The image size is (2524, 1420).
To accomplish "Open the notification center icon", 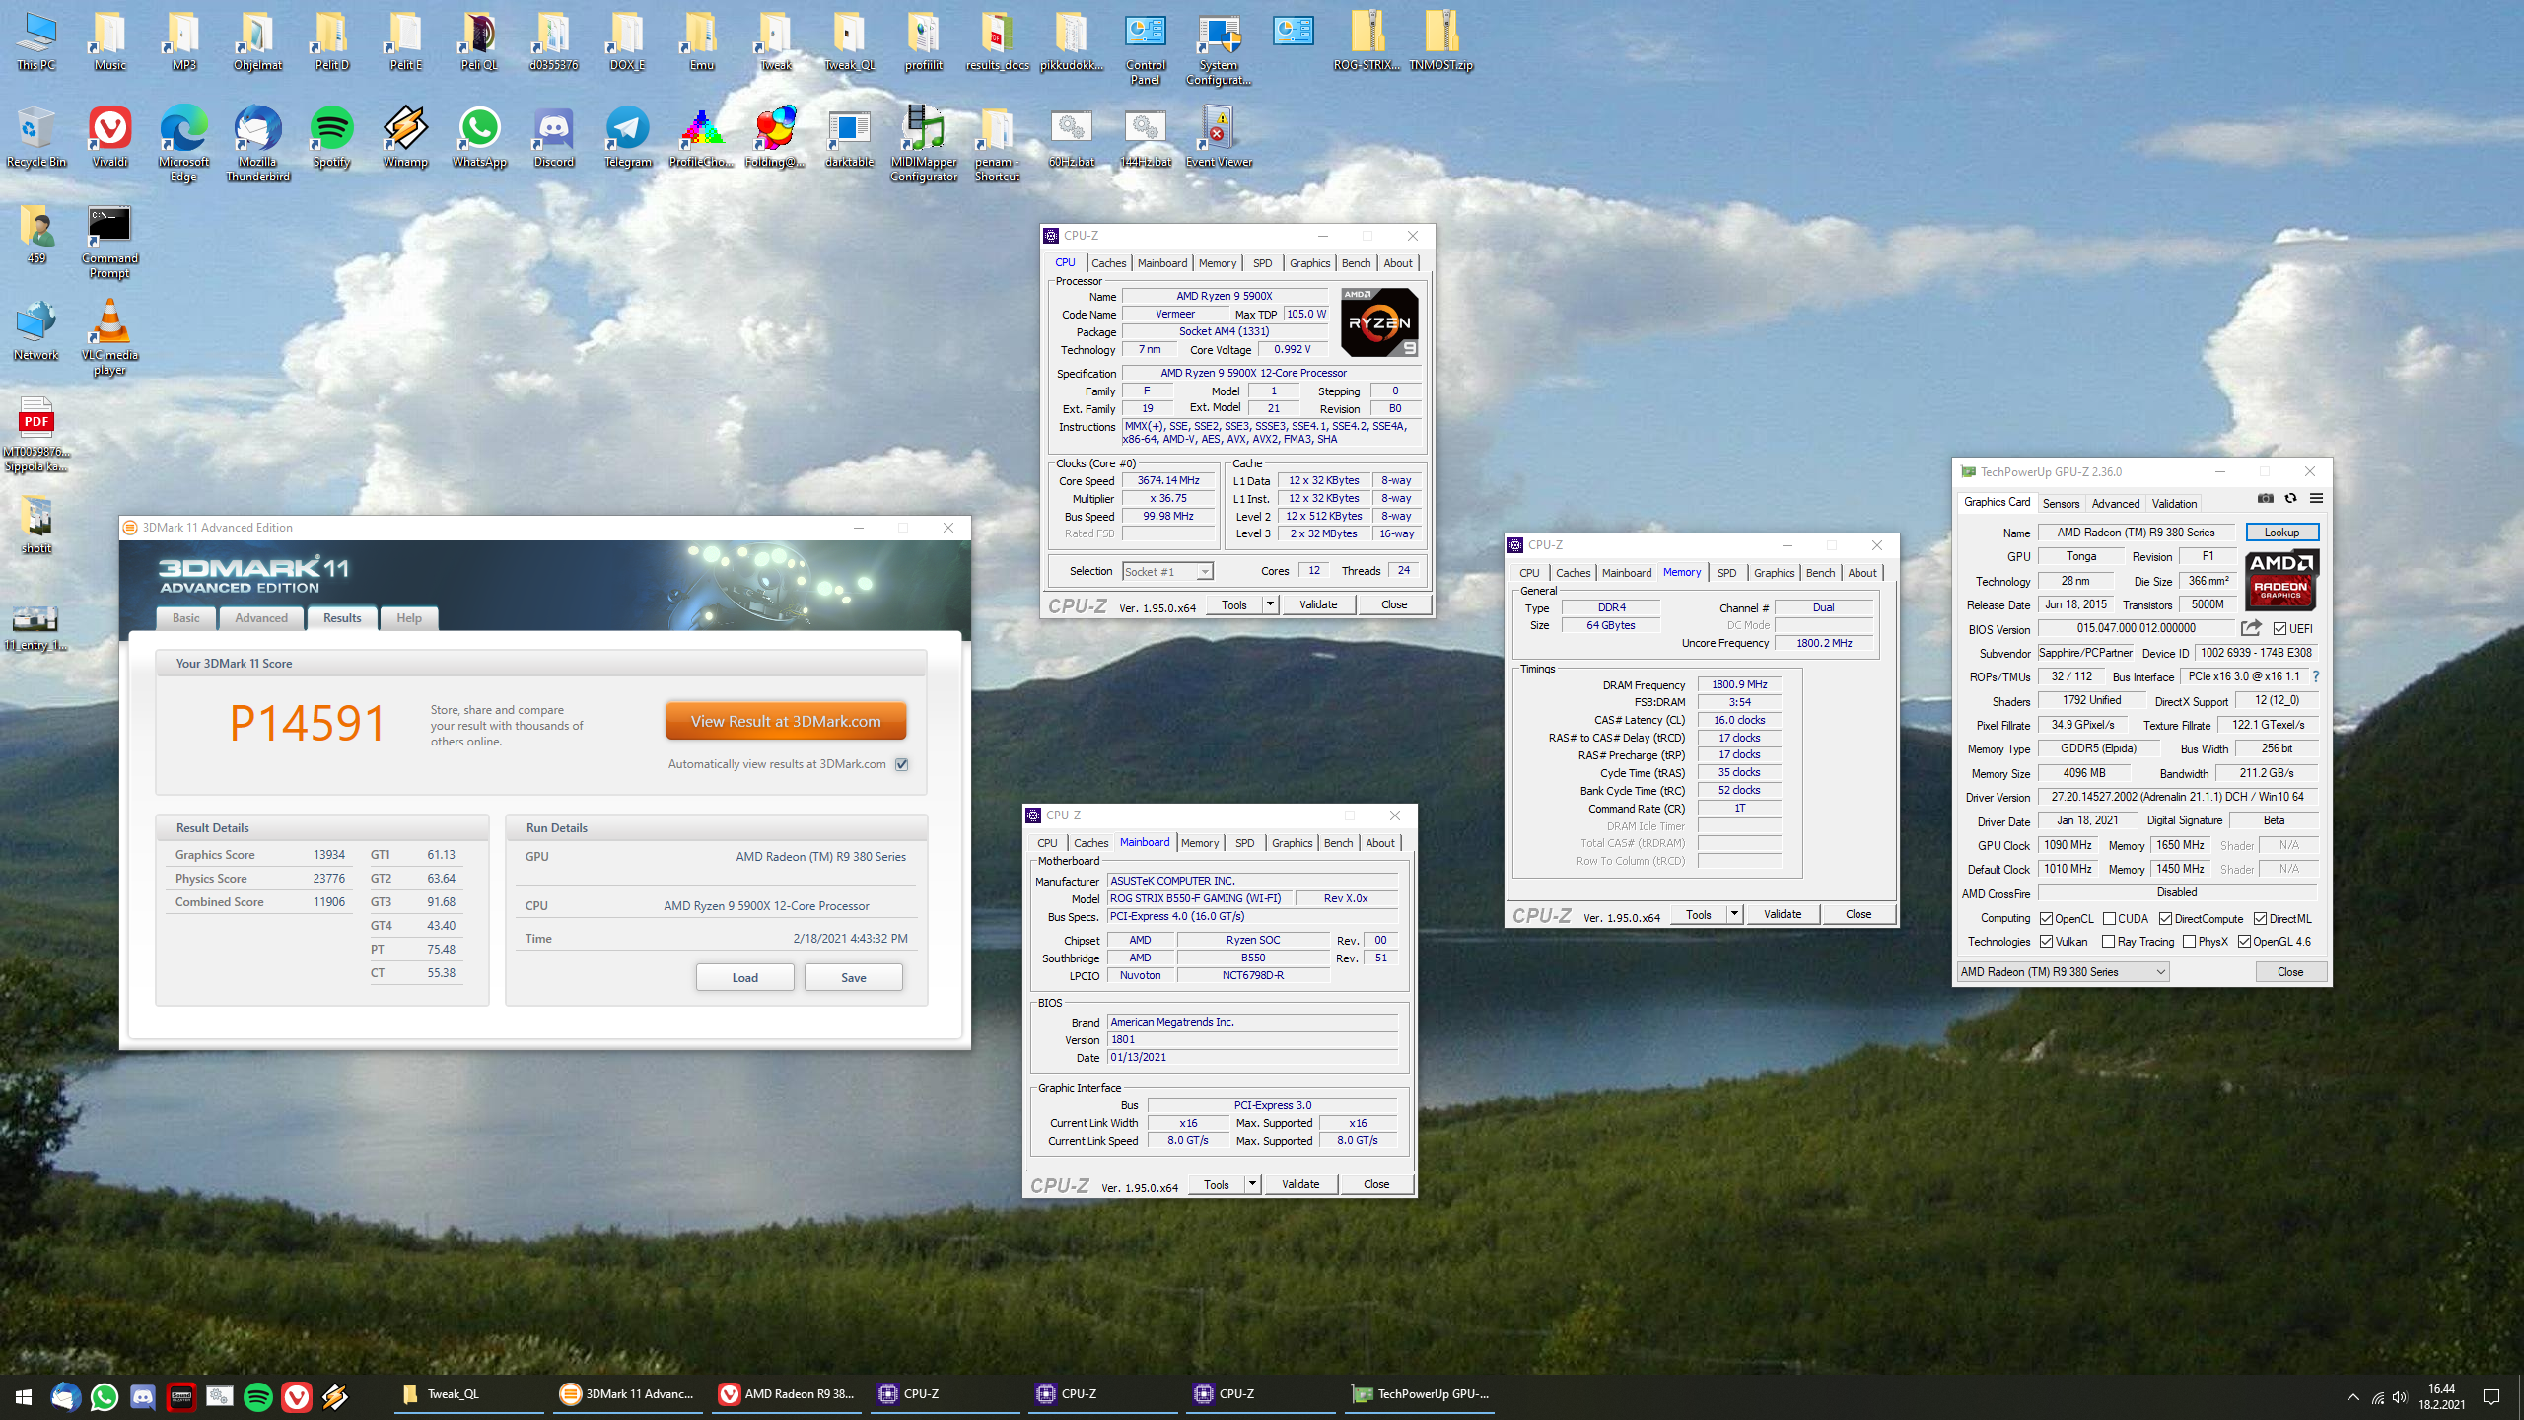I will pos(2491,1396).
